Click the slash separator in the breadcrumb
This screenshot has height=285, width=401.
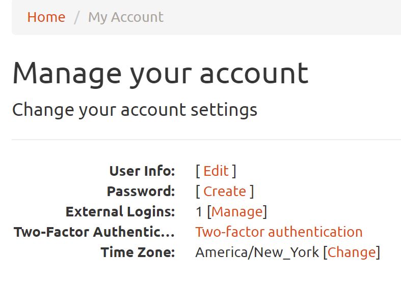pyautogui.click(x=77, y=18)
